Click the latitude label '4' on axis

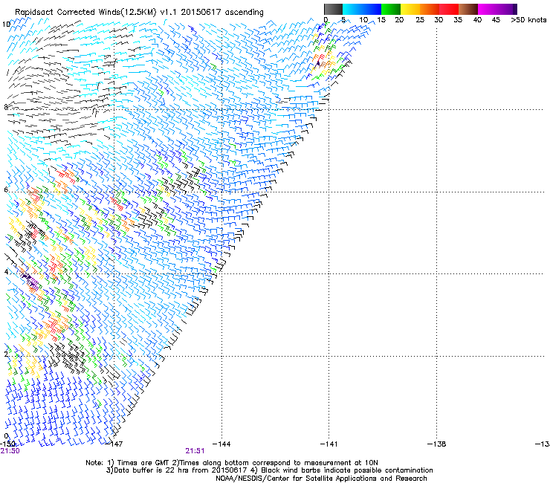pyautogui.click(x=6, y=271)
